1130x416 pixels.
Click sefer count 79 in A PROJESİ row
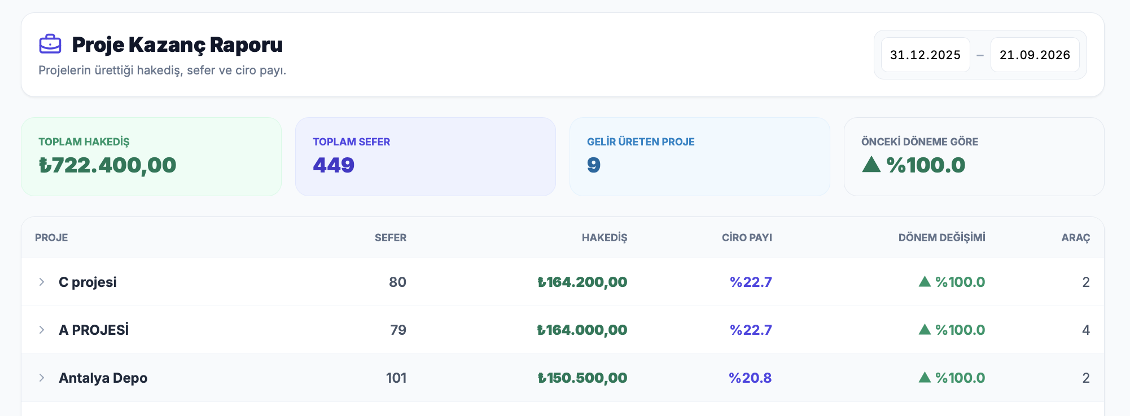click(x=398, y=330)
